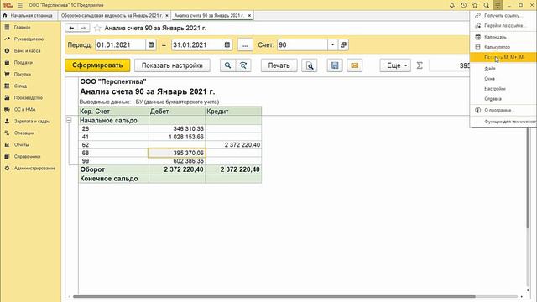
Task: Cancel search with crossed magnifier icon
Action: (243, 65)
